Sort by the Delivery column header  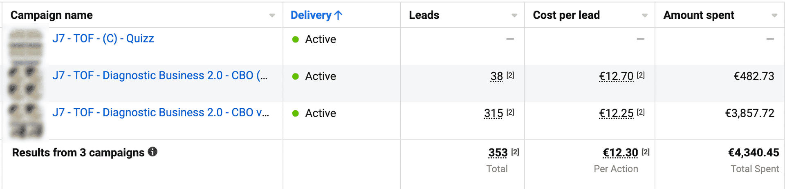click(311, 16)
